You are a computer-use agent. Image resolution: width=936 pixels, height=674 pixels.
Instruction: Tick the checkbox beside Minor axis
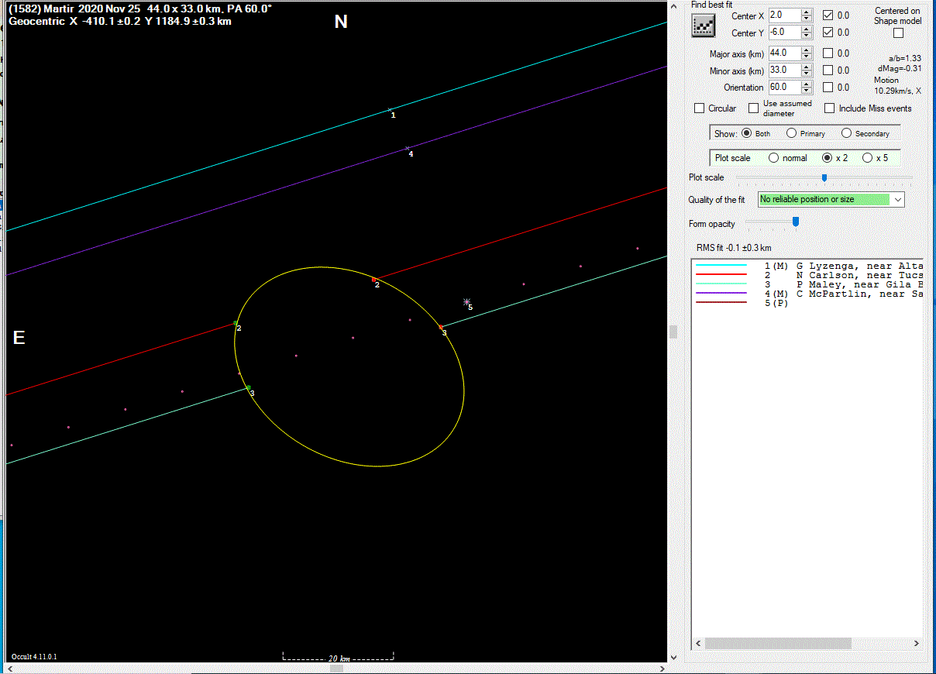828,70
